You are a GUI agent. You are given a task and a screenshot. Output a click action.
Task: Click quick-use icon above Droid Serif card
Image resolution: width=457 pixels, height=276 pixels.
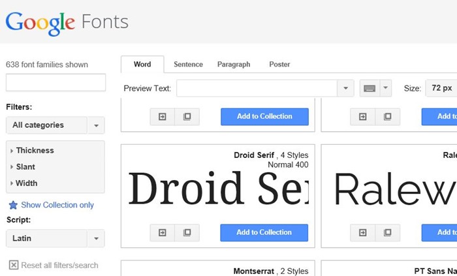pyautogui.click(x=163, y=117)
